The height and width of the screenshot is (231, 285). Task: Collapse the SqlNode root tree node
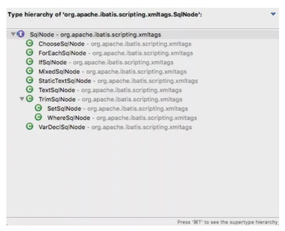13,34
